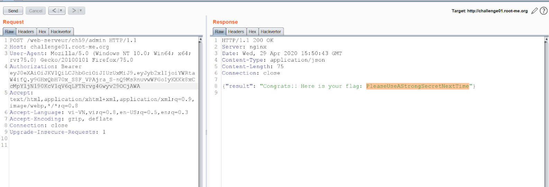Click the 'Date: Wed, 29 Apr 2020' line
Screen dimensions: 549x187
click(282, 53)
